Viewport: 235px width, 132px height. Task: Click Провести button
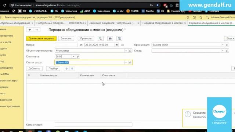pyautogui.click(x=86, y=38)
